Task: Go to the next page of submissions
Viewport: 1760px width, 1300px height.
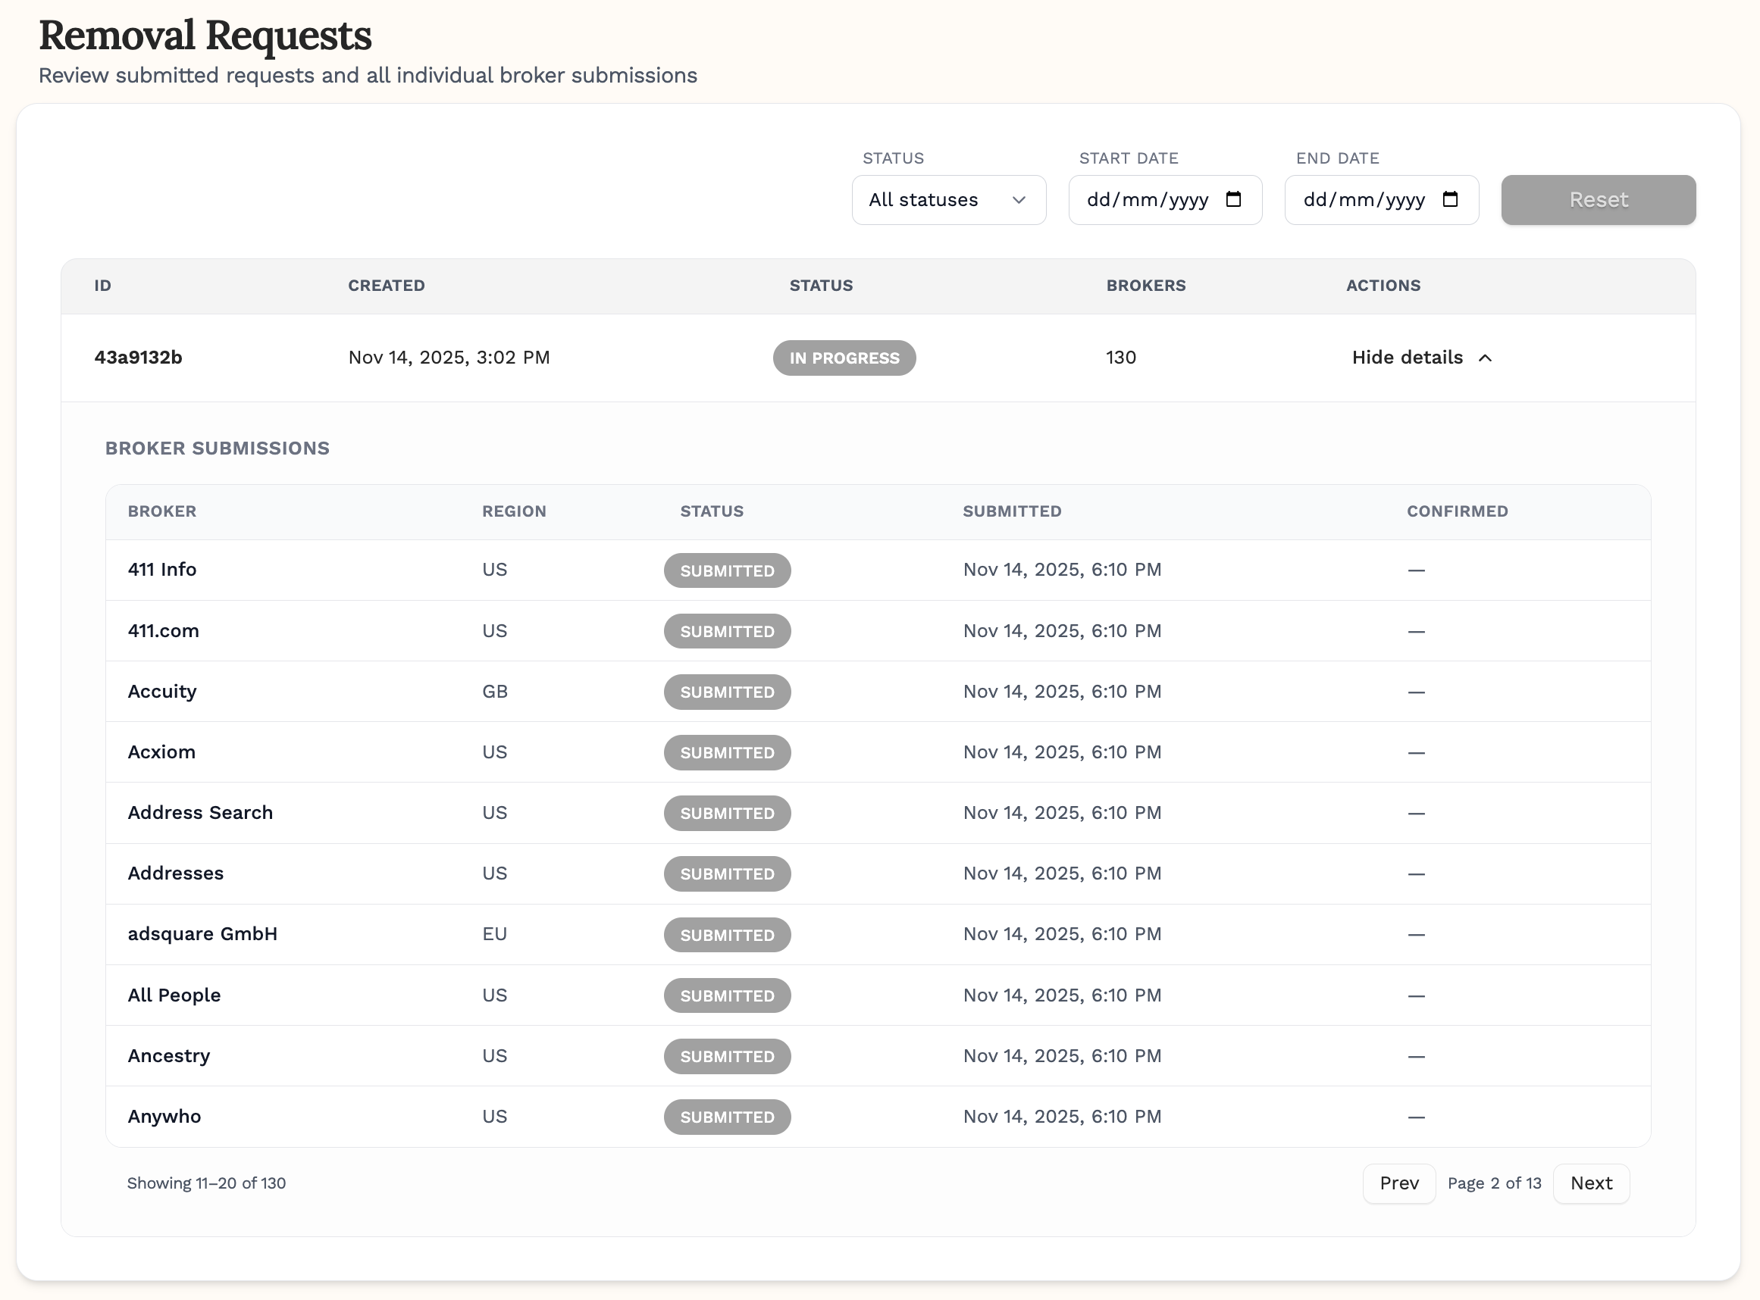Action: pos(1591,1183)
